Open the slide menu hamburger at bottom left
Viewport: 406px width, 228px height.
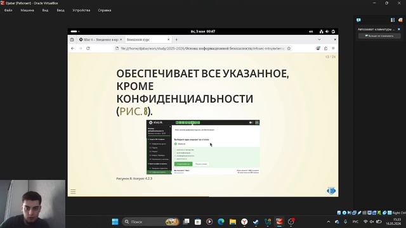pos(74,191)
